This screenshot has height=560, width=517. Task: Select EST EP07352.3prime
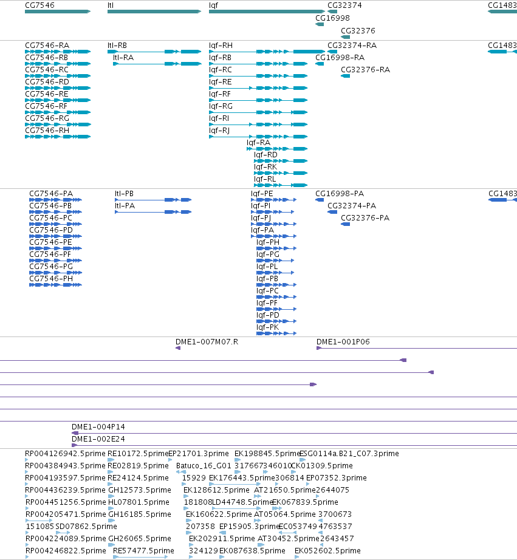pyautogui.click(x=336, y=478)
